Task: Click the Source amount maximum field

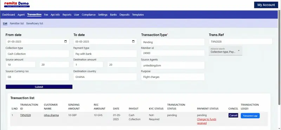Action: pyautogui.click(x=54, y=65)
